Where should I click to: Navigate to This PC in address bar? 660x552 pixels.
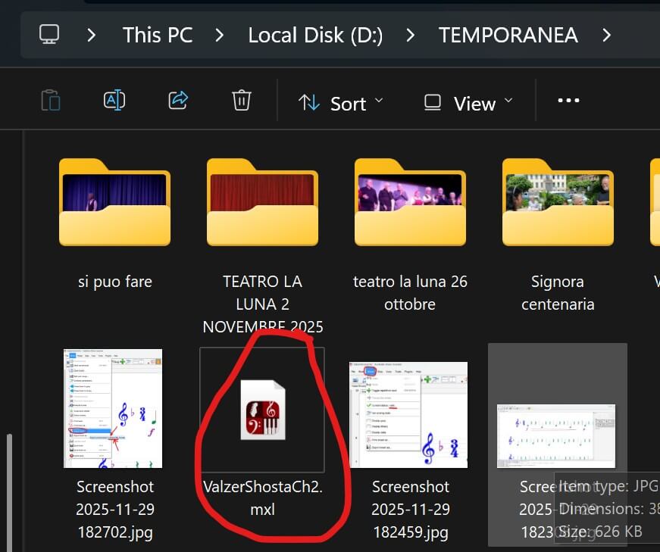[158, 35]
